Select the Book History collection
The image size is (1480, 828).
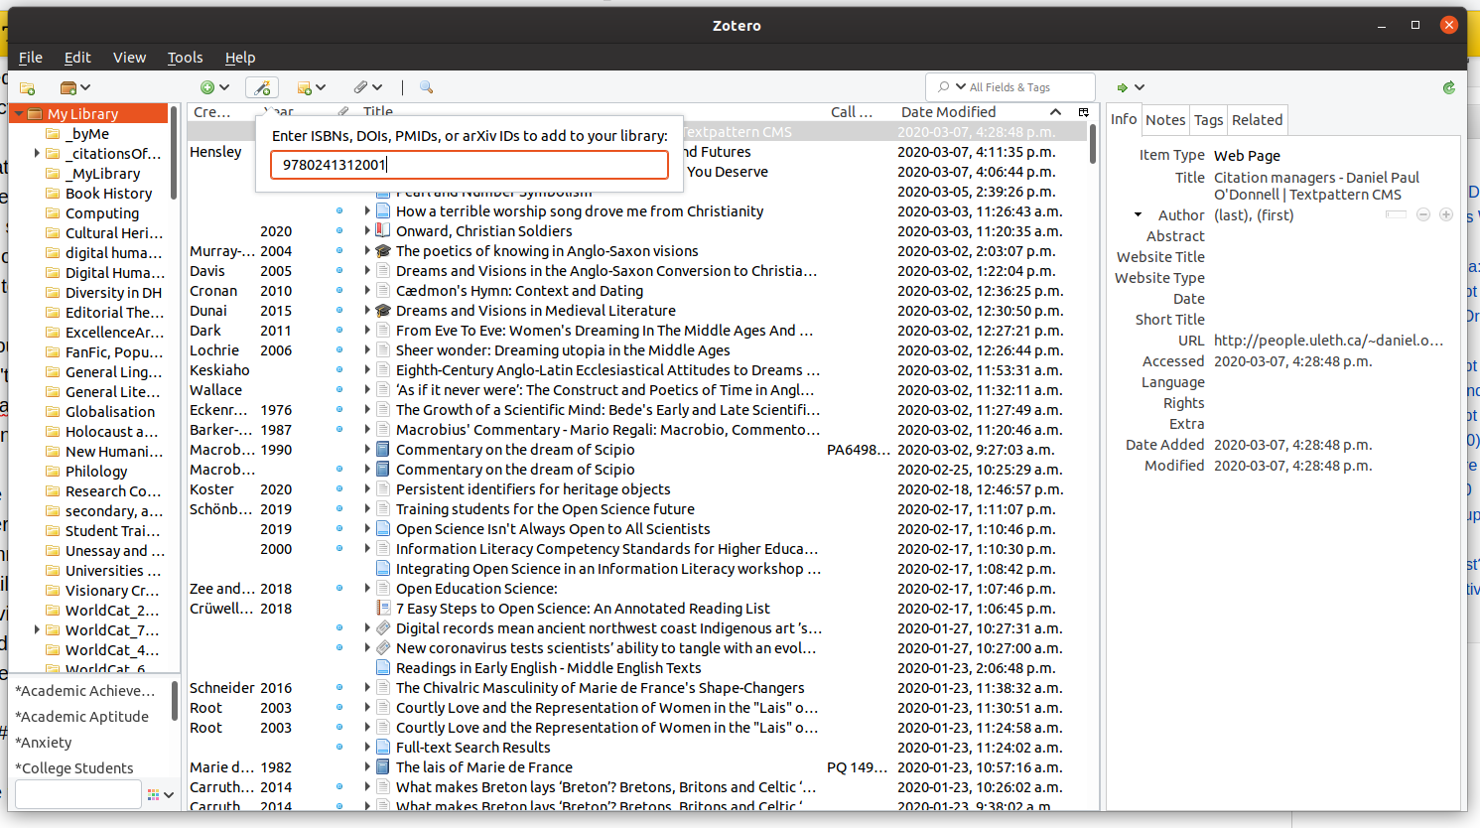108,194
